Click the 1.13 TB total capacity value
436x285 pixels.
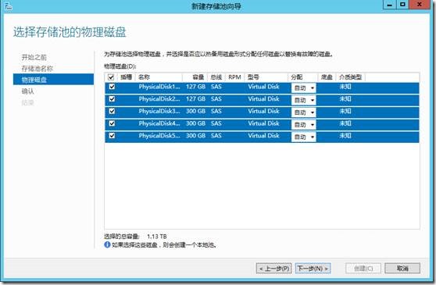[x=157, y=237]
